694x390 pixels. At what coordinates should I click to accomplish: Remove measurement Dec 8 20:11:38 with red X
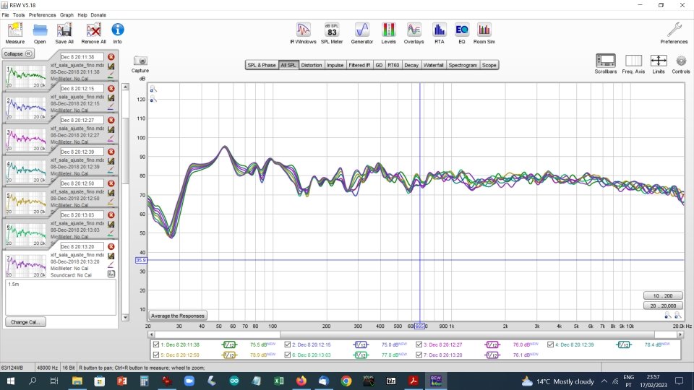pyautogui.click(x=111, y=57)
